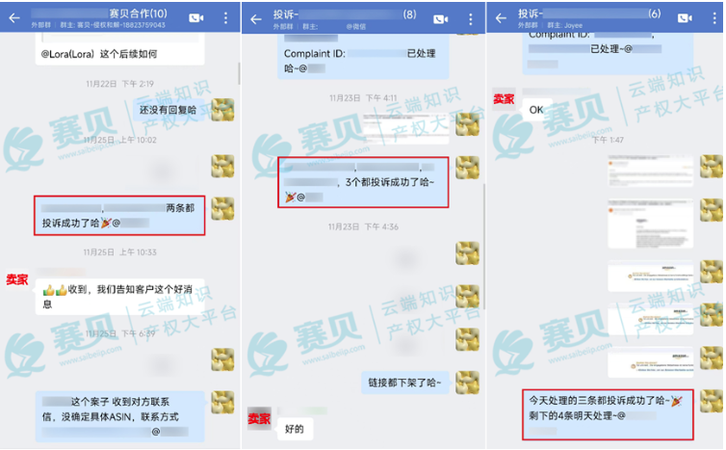
Task: Tap the 好的 seller reply bubble
Action: (295, 429)
